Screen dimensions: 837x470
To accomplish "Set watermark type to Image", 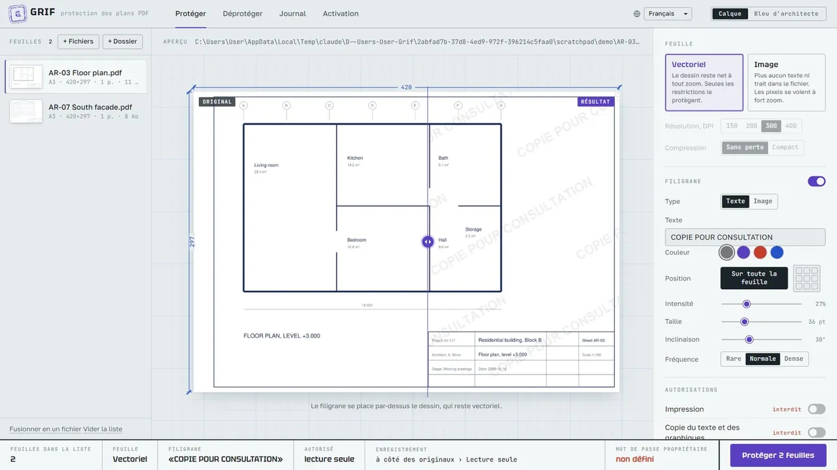I will [762, 201].
